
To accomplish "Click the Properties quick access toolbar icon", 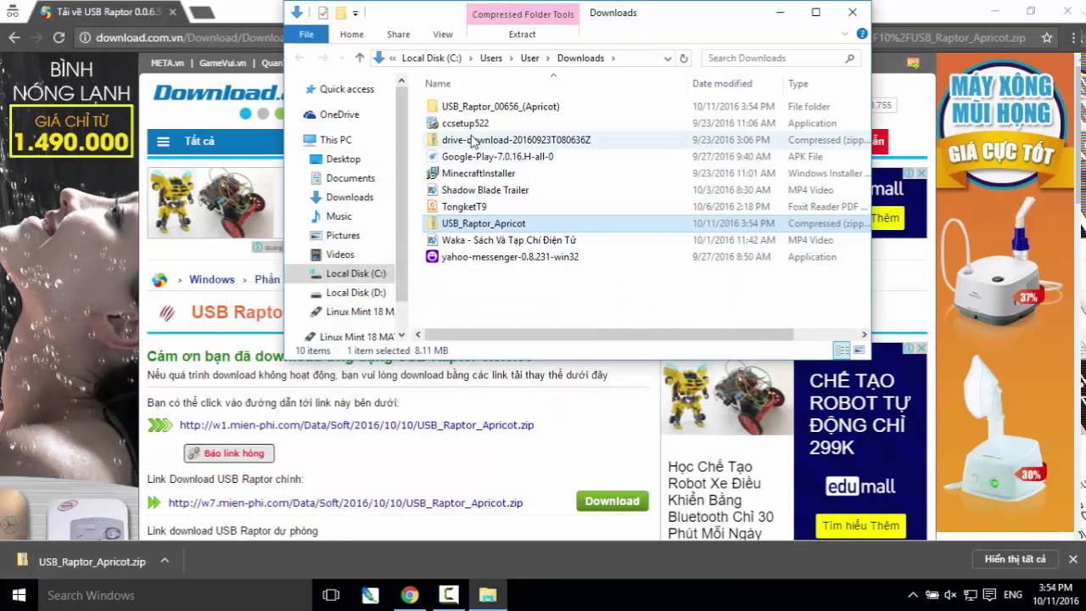I will [x=323, y=13].
